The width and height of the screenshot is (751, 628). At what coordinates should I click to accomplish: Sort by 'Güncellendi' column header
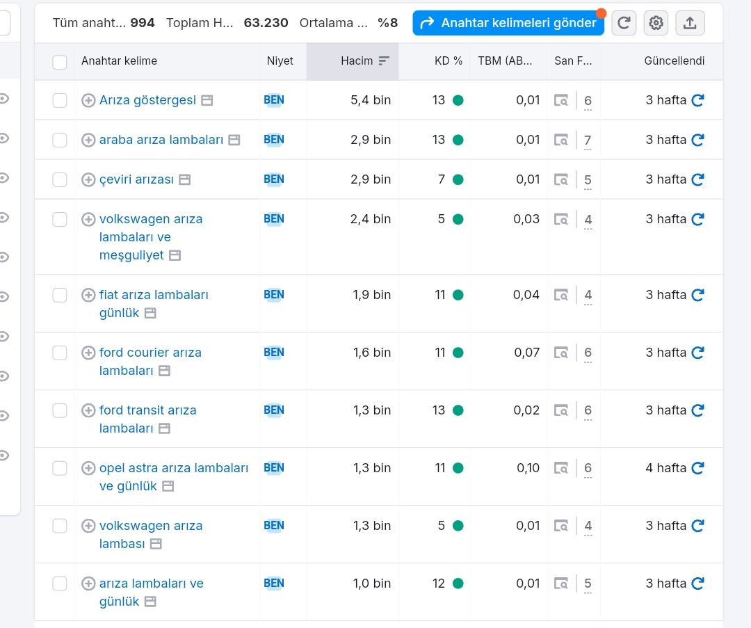674,61
